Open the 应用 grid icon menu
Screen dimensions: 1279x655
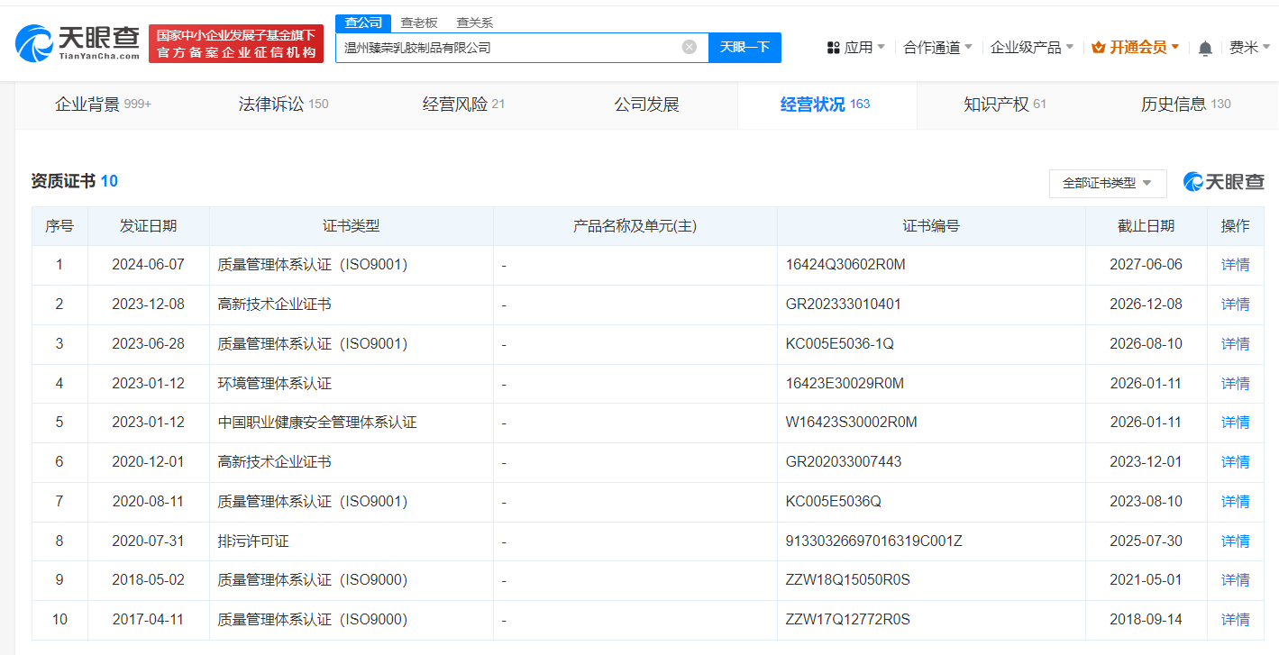point(855,47)
